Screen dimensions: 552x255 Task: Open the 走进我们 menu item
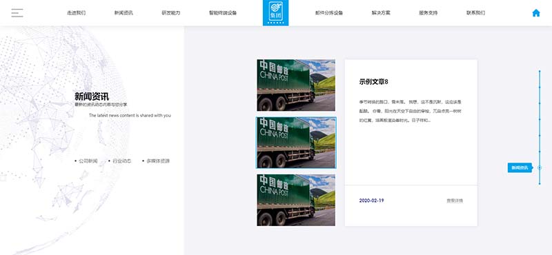[76, 13]
